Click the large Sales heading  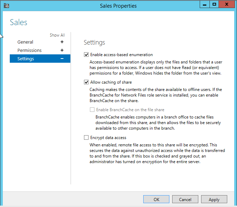(x=18, y=23)
